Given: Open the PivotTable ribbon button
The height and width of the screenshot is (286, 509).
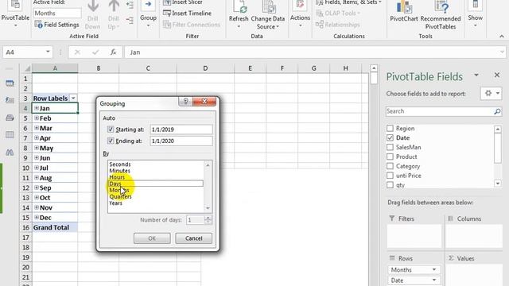Looking at the screenshot, I should [x=15, y=13].
